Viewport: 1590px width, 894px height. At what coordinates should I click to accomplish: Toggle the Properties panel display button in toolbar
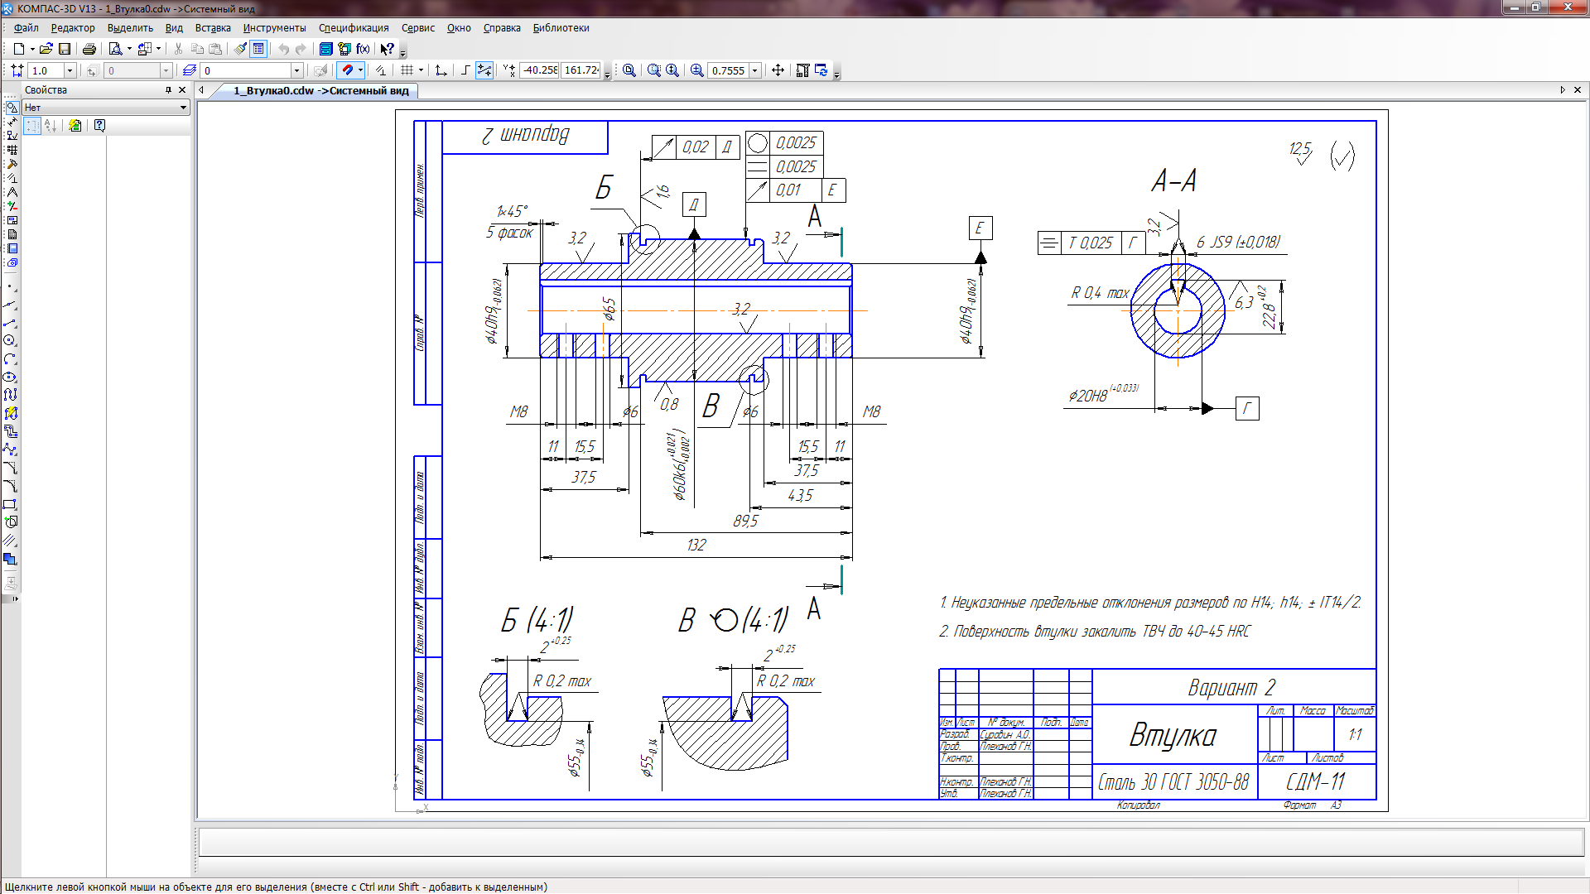point(258,49)
